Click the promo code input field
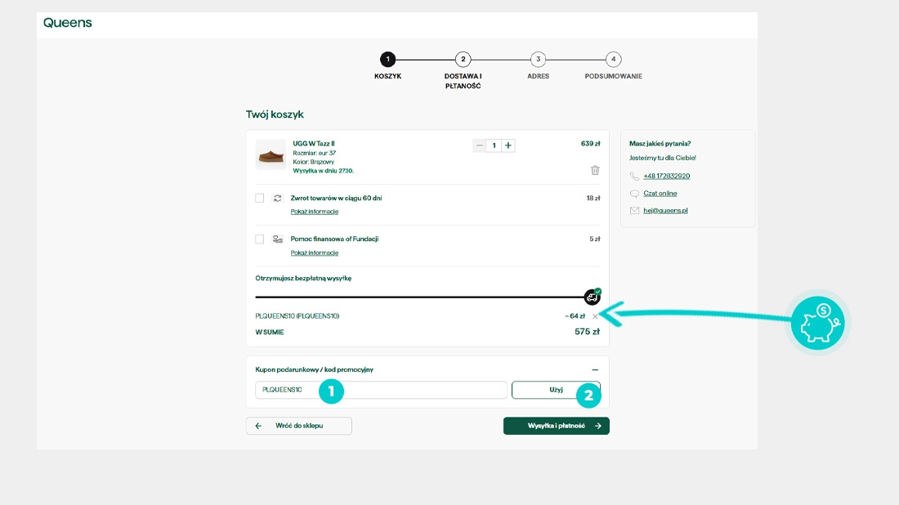 (381, 390)
